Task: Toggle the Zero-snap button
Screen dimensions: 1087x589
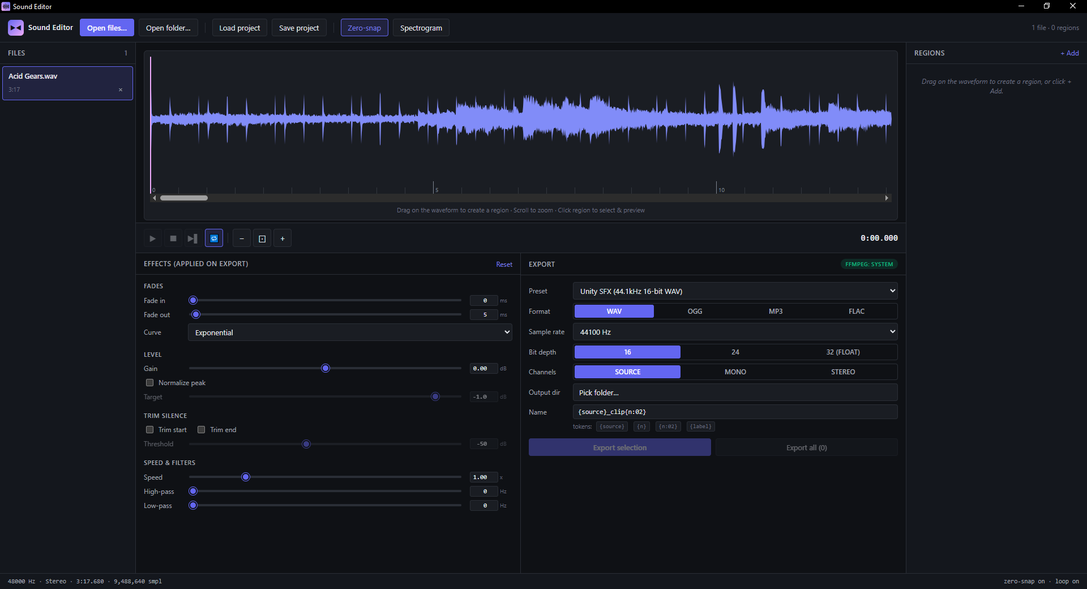Action: (x=364, y=28)
